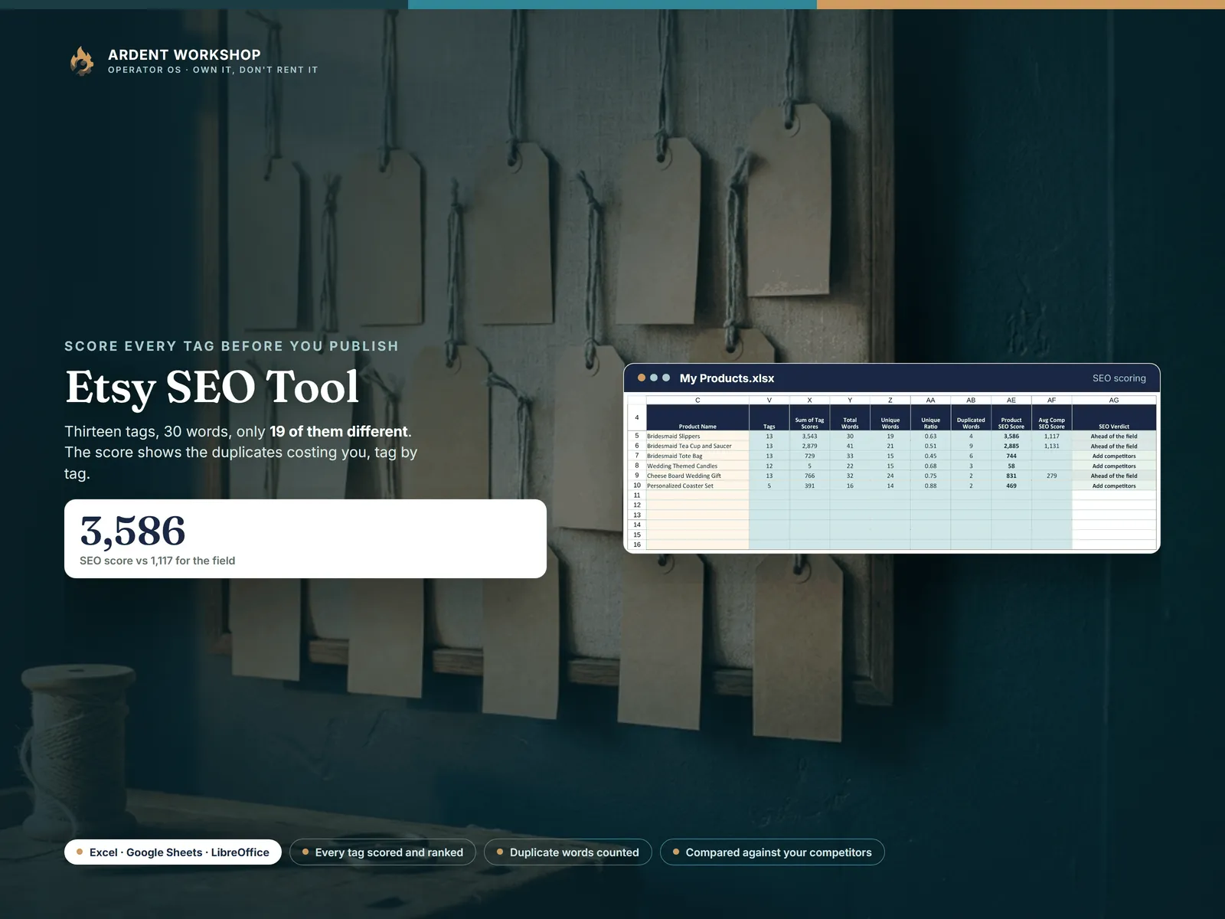The height and width of the screenshot is (919, 1225).
Task: Click the 469 Product SEO Score cell
Action: pos(1011,486)
